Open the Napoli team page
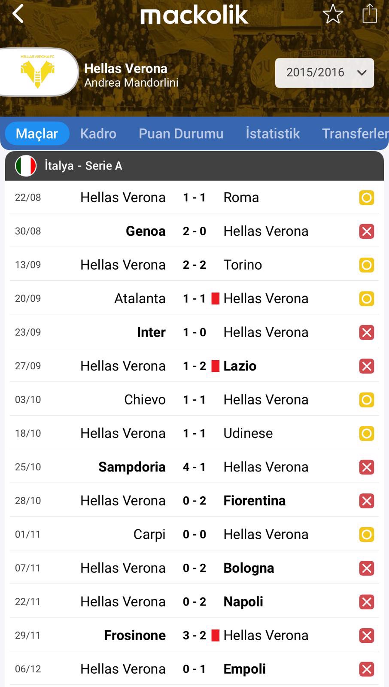Image resolution: width=389 pixels, height=687 pixels. click(x=243, y=602)
